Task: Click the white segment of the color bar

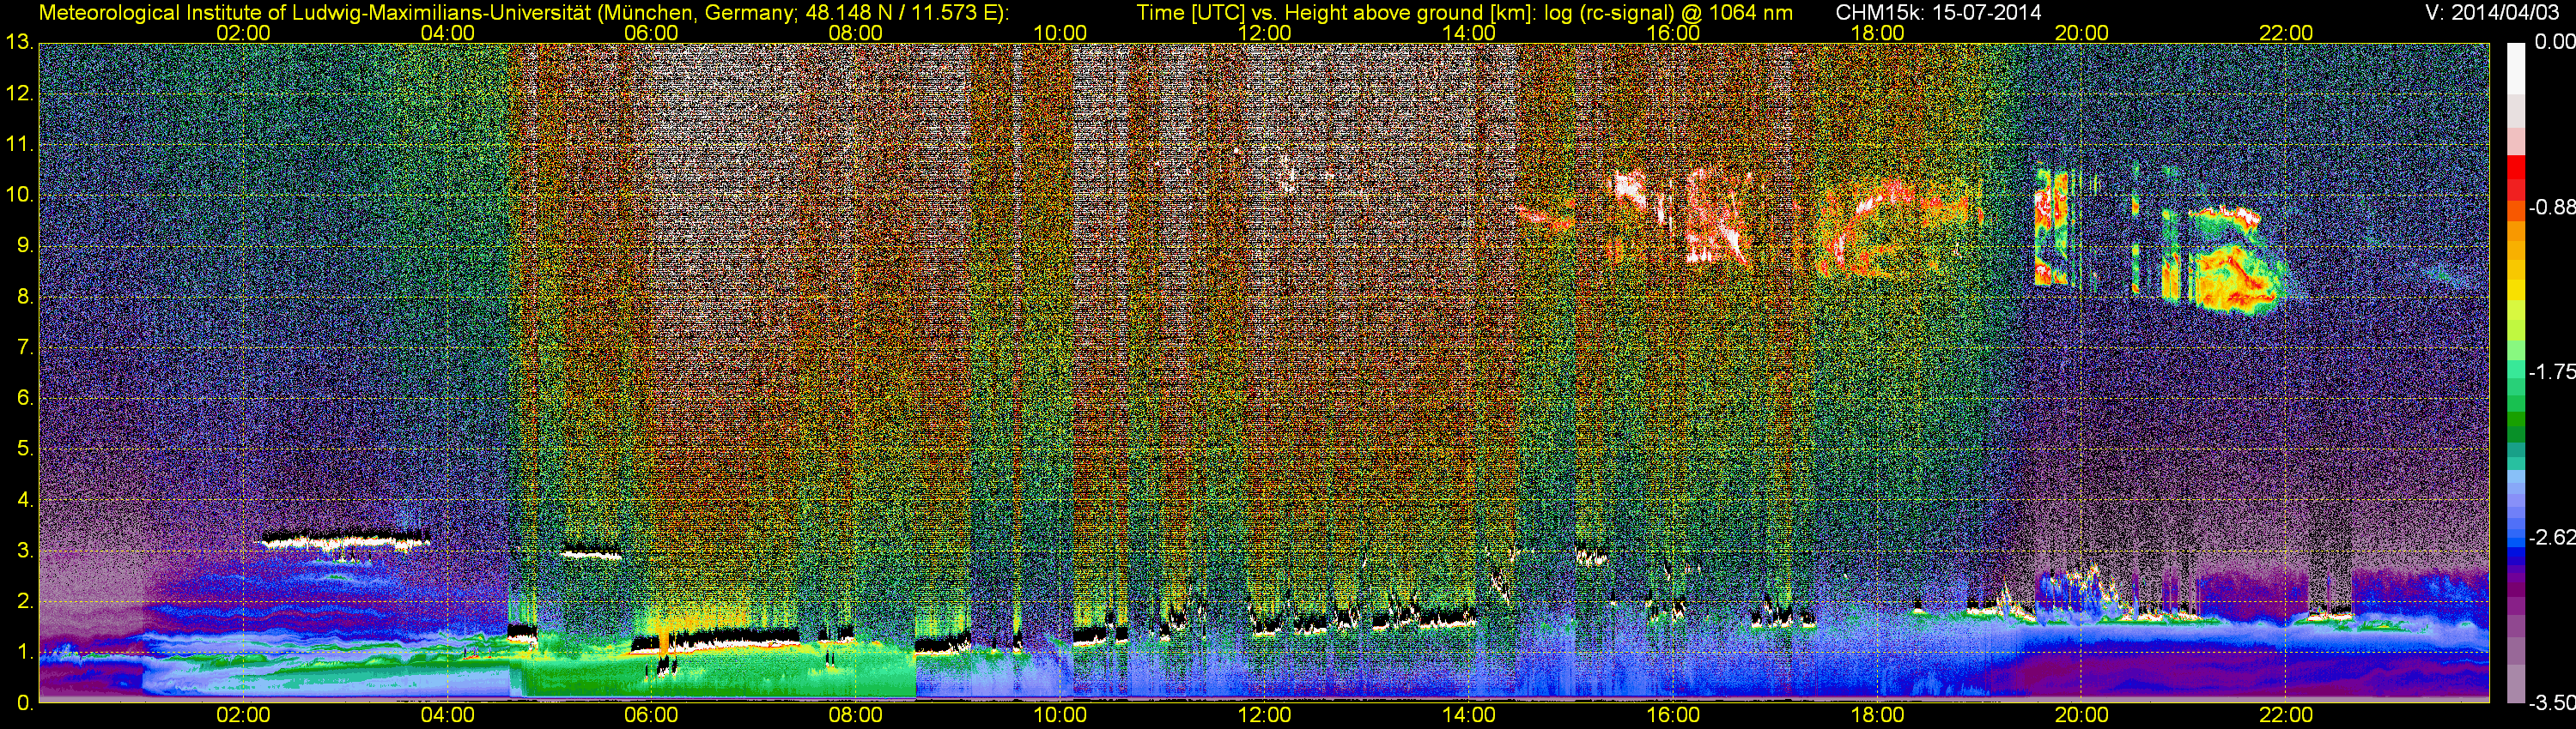Action: pos(2516,70)
